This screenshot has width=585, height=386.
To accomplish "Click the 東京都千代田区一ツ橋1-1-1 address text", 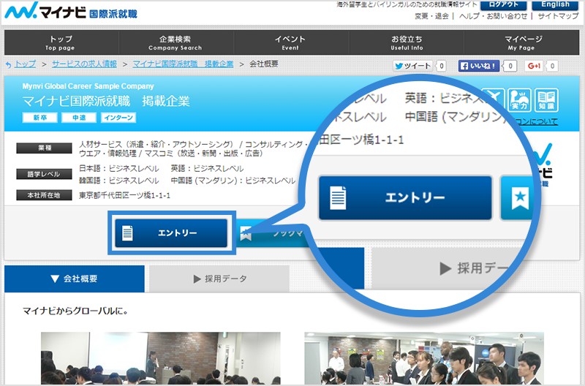I will pos(124,195).
